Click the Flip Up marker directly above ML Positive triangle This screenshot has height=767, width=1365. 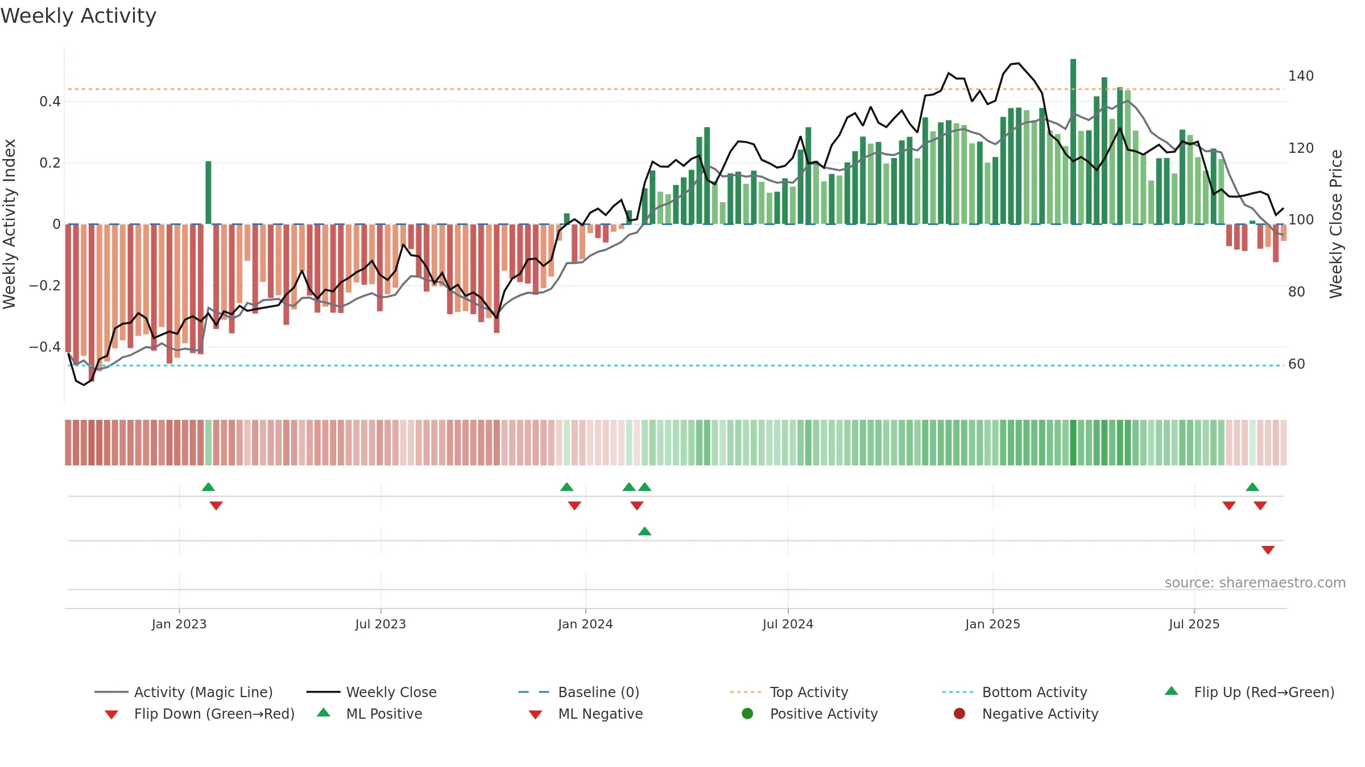coord(644,487)
